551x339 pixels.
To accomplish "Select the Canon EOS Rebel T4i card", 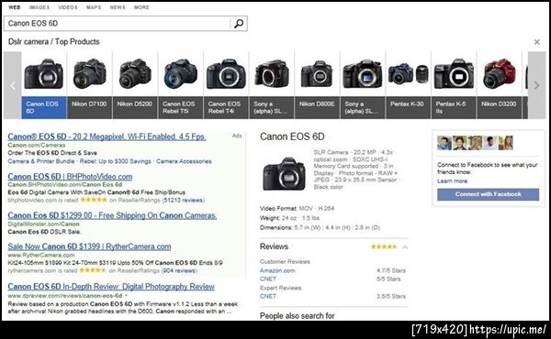I will coord(226,85).
